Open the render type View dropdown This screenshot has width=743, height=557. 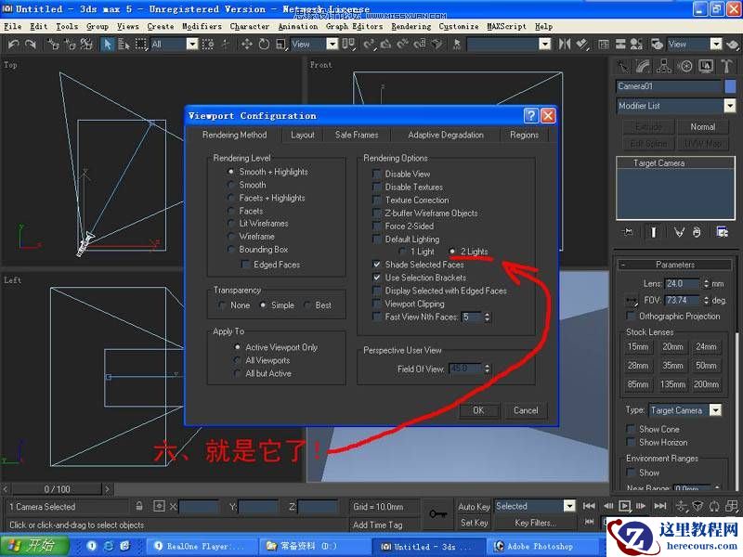(x=716, y=45)
